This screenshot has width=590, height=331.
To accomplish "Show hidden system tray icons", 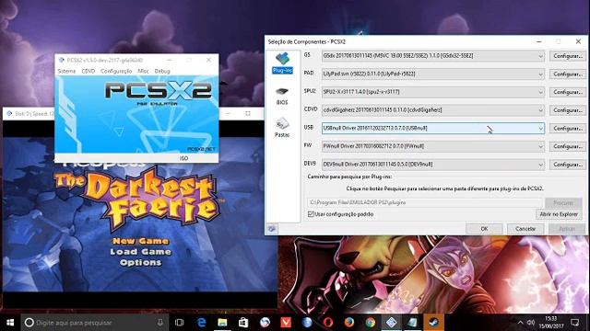I will coord(520,323).
